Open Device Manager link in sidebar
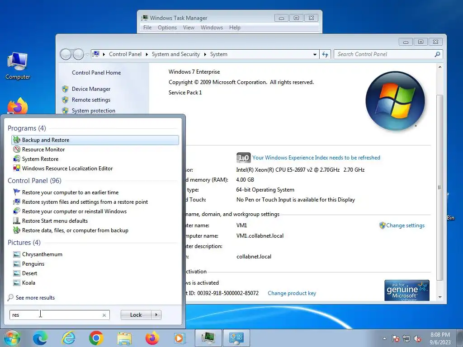Viewport: 463px width, 347px height. coord(91,89)
